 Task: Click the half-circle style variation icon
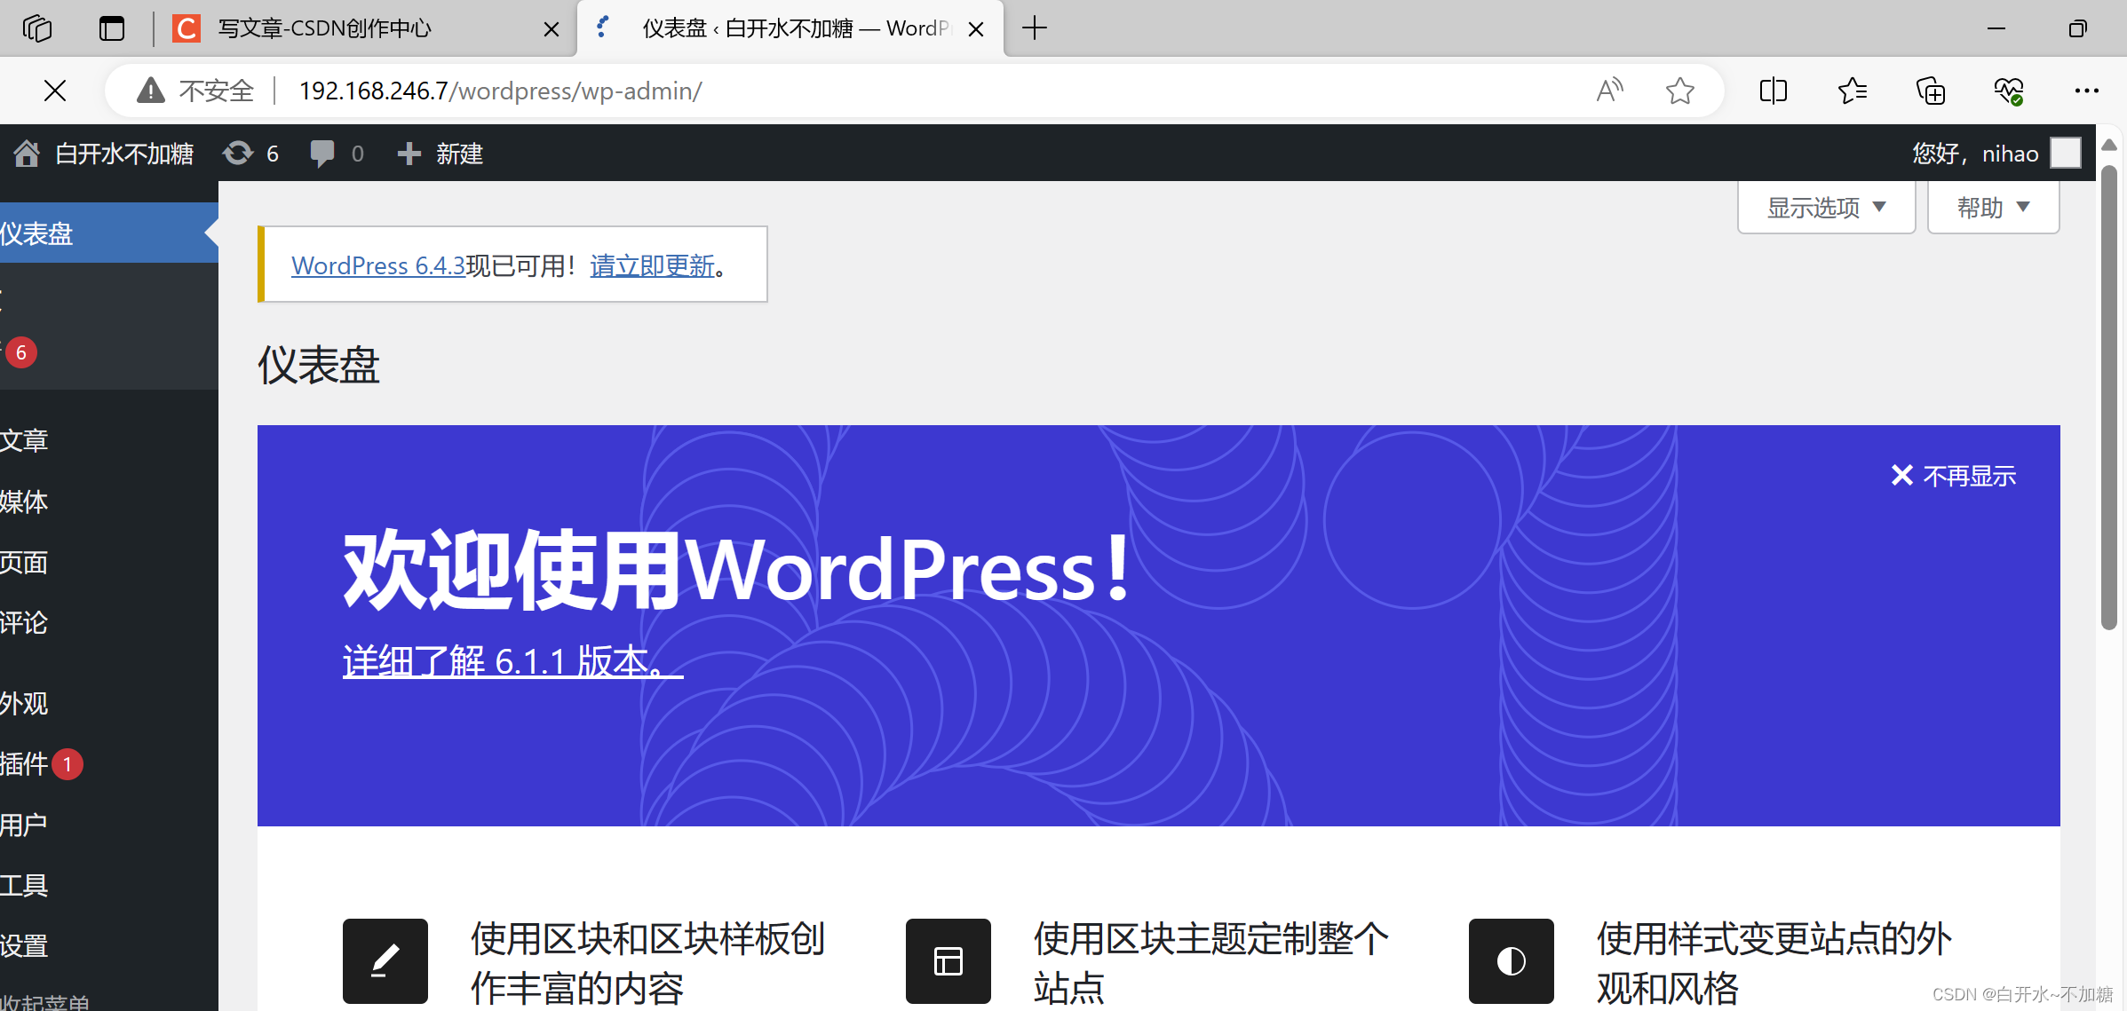point(1511,960)
